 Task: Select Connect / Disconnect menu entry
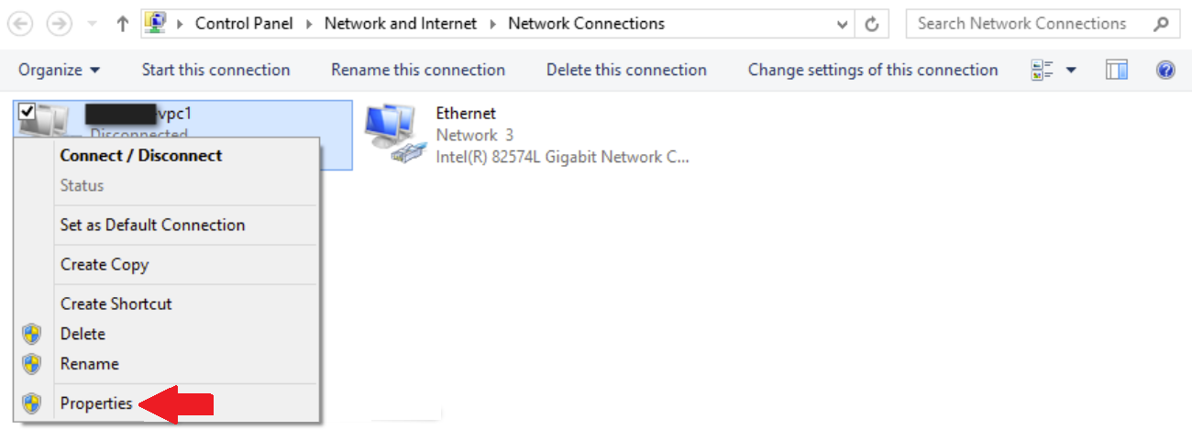click(140, 156)
